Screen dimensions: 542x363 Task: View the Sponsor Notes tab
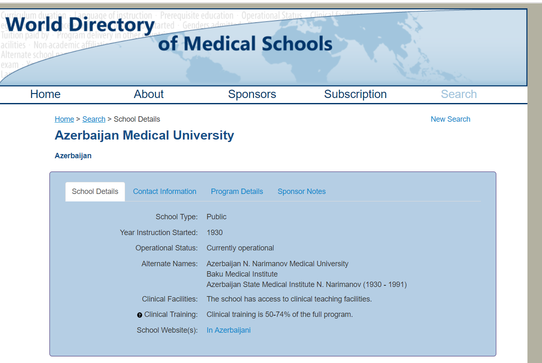click(301, 191)
